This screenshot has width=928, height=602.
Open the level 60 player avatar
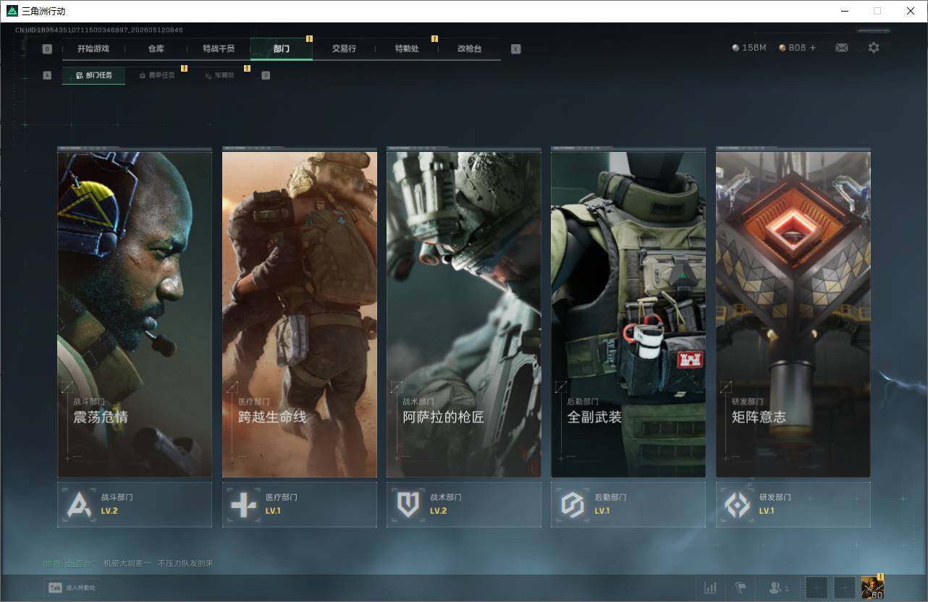(x=872, y=588)
